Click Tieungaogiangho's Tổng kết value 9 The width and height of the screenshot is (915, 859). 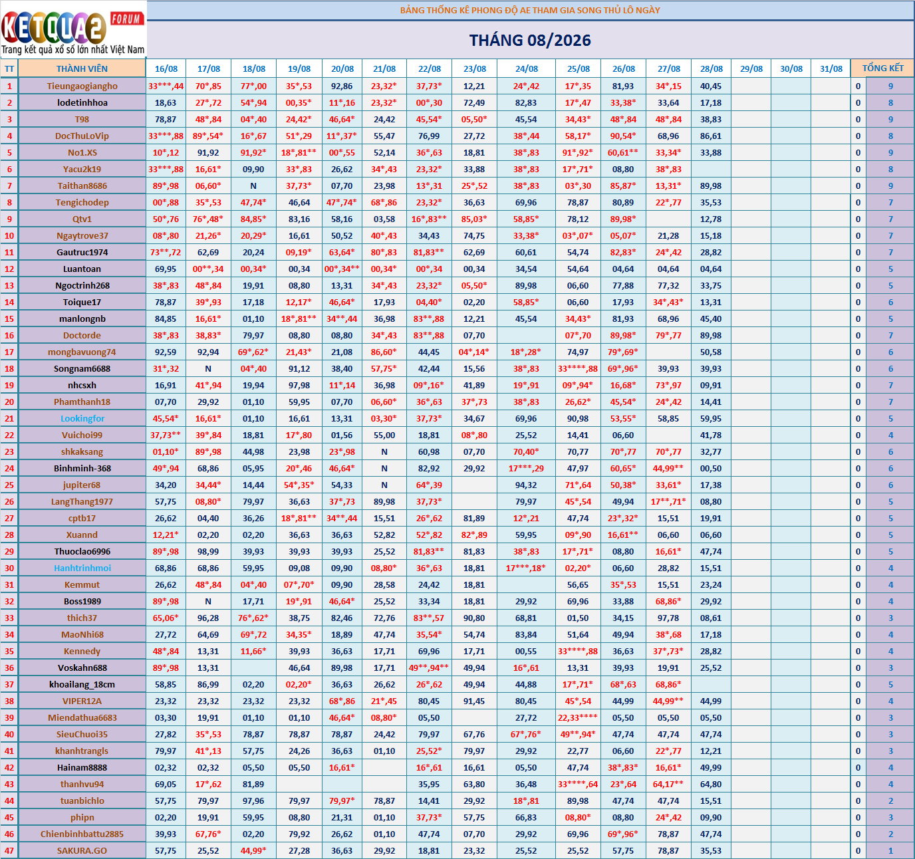pos(890,86)
